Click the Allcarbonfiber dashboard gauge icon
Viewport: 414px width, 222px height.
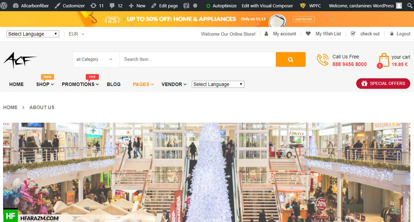[x=16, y=6]
